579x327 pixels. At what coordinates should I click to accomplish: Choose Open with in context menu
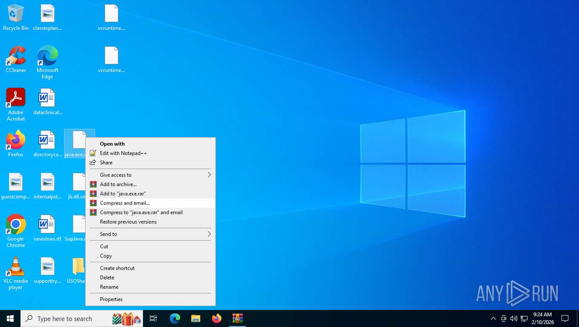tap(151, 144)
